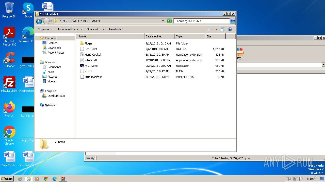Image resolution: width=325 pixels, height=182 pixels.
Task: Sort files by Type column header
Action: (190, 36)
